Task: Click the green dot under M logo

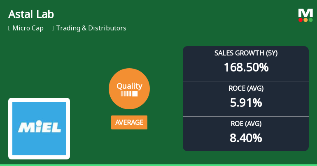Action: 311,20
